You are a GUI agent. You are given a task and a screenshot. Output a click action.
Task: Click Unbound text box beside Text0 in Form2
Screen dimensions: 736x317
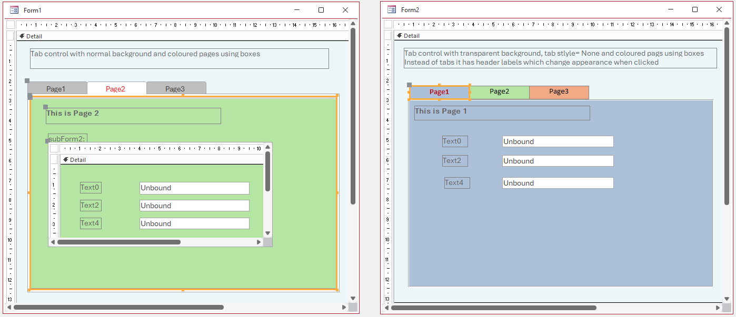558,141
